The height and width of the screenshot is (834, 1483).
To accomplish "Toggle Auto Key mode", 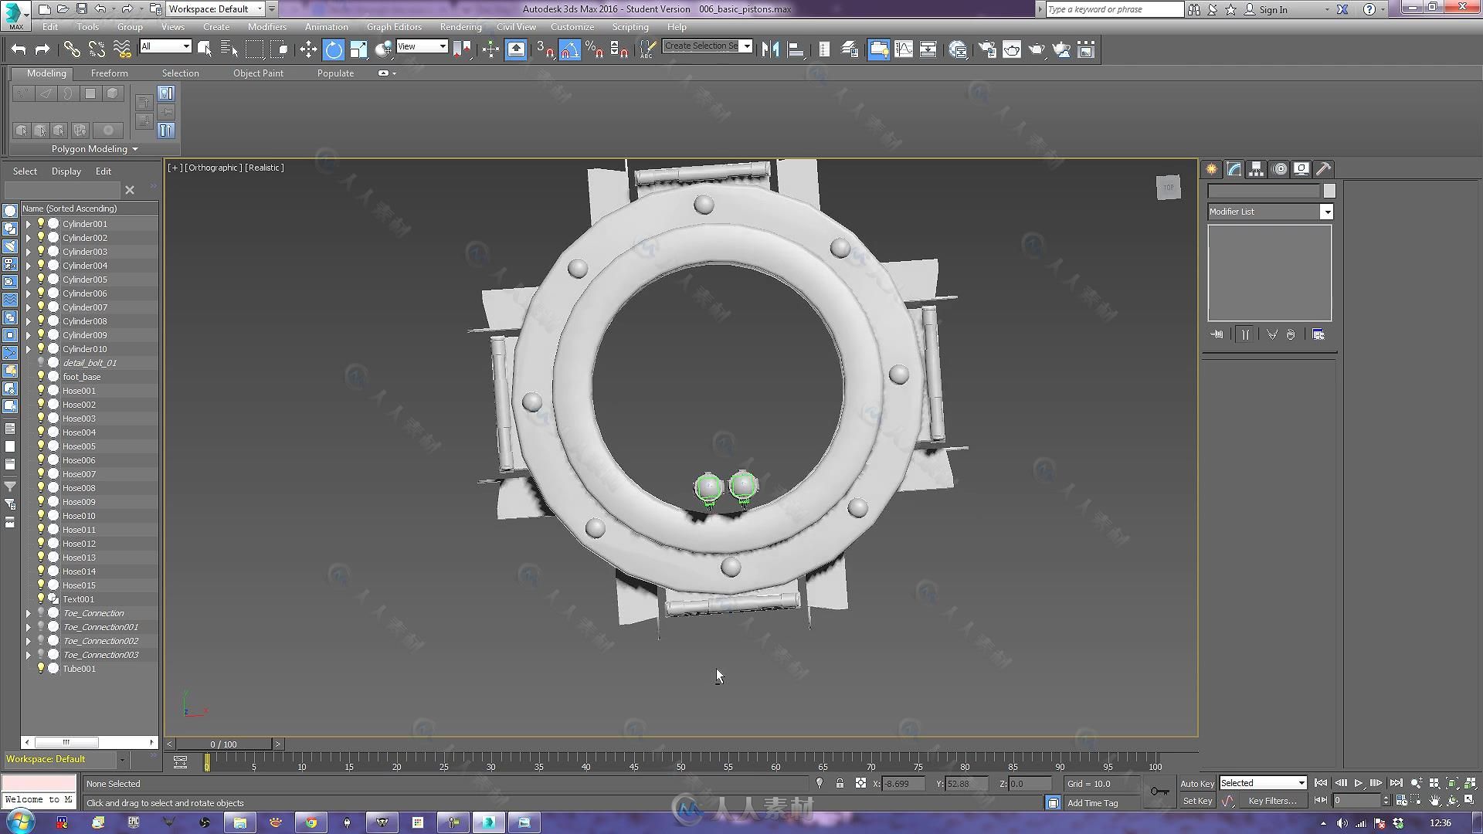I will tap(1197, 783).
